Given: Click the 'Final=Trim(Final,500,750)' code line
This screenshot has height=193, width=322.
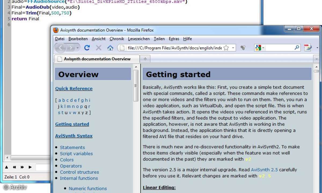Looking at the screenshot, I should pos(42,13).
